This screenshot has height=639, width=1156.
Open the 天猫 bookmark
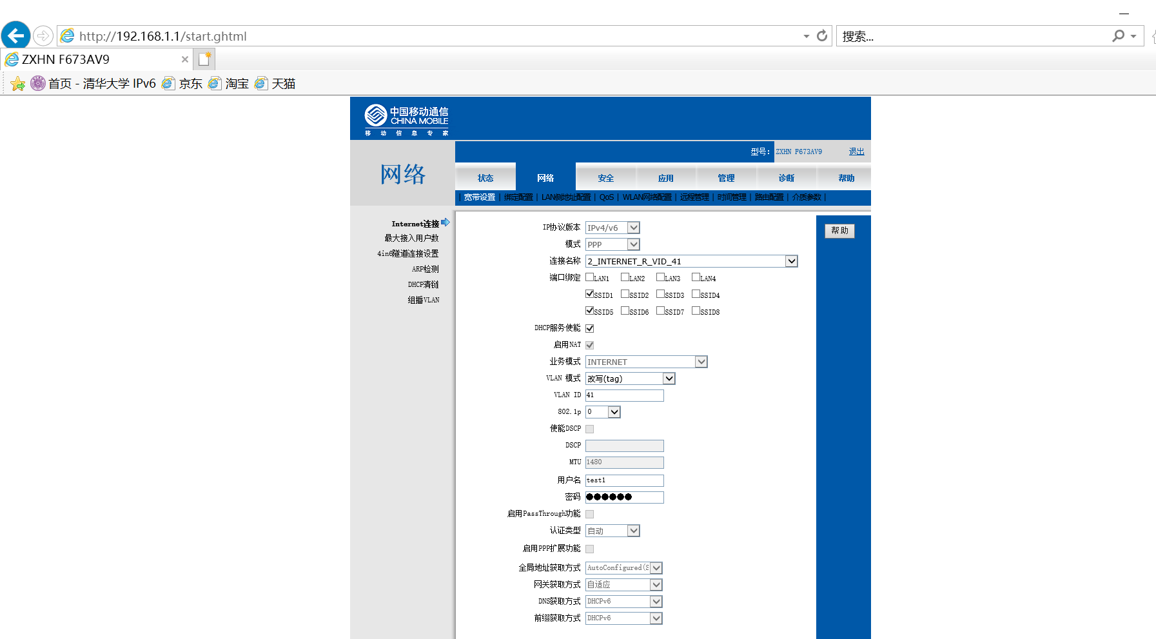click(275, 84)
